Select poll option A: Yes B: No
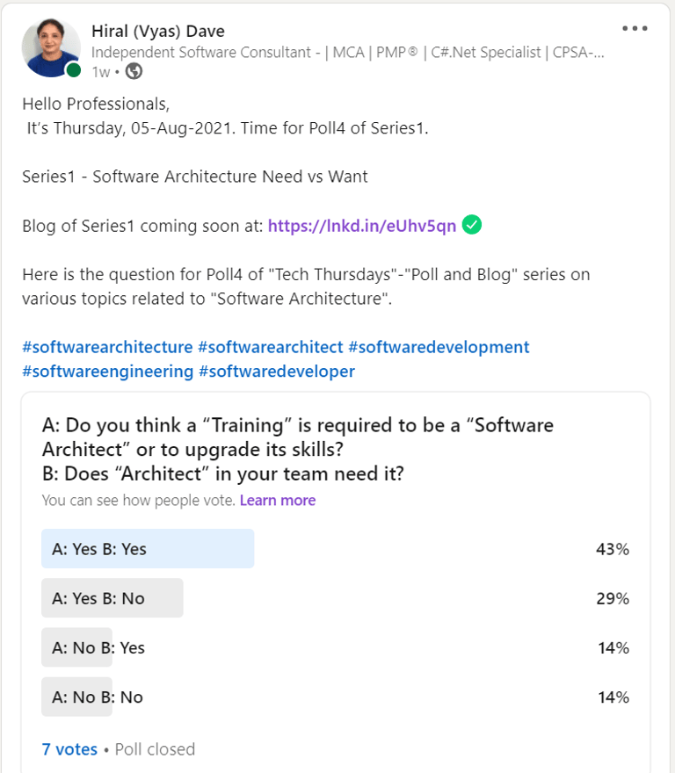The width and height of the screenshot is (675, 773). click(x=336, y=598)
